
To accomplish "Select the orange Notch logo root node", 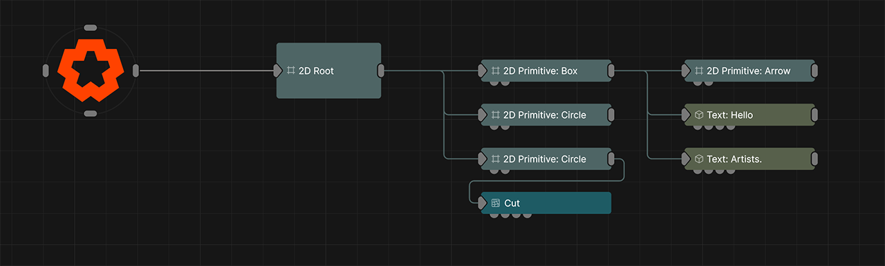I will (x=90, y=70).
